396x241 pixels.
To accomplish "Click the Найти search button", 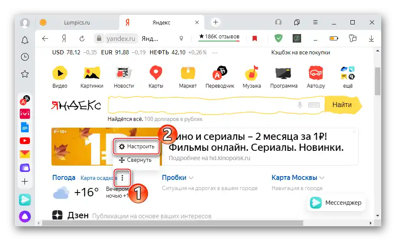I will tap(342, 105).
